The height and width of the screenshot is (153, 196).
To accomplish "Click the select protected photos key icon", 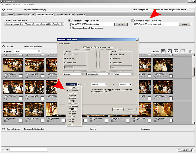I will pos(176,51).
